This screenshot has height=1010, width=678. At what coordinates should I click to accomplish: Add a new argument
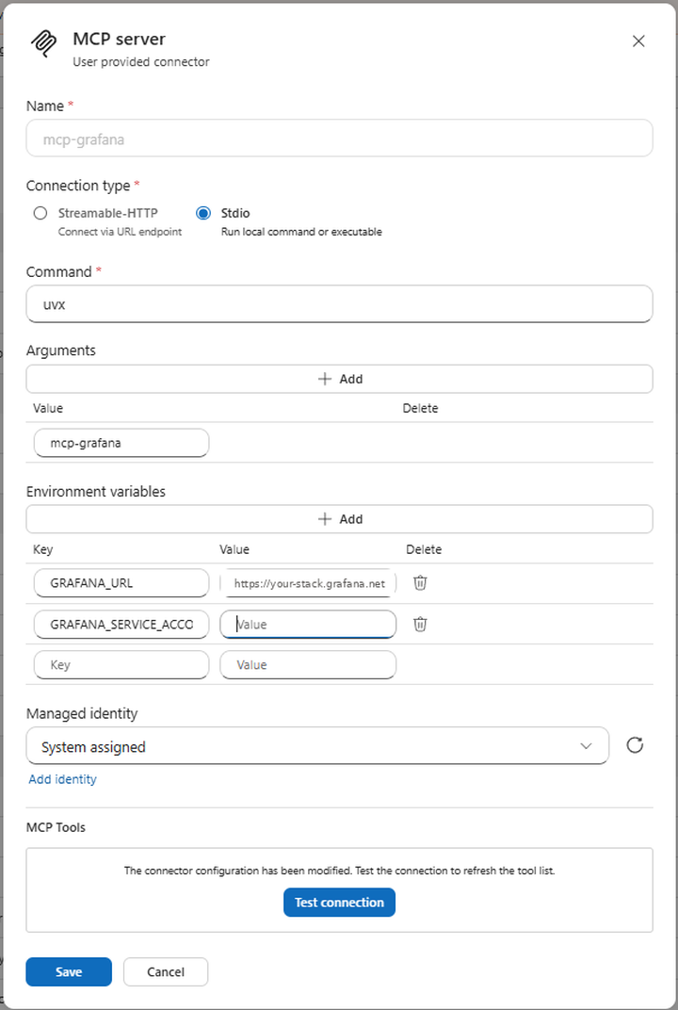339,379
